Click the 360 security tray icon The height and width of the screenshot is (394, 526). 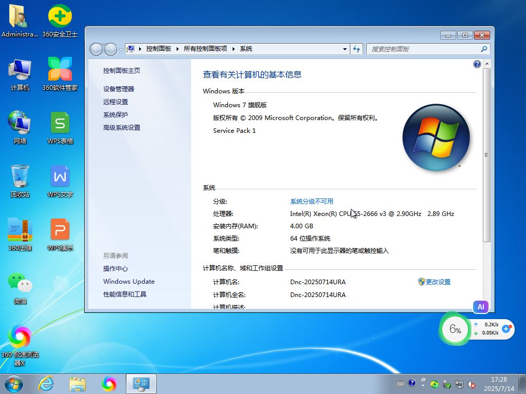coord(435,384)
